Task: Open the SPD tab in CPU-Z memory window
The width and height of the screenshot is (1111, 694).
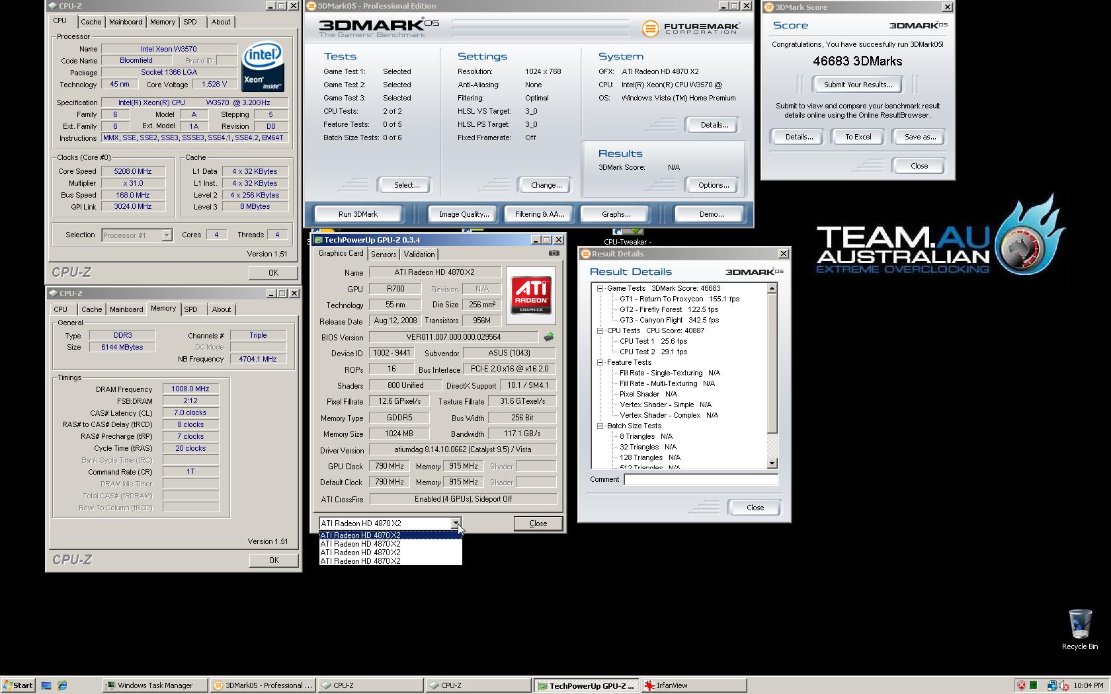Action: tap(190, 309)
